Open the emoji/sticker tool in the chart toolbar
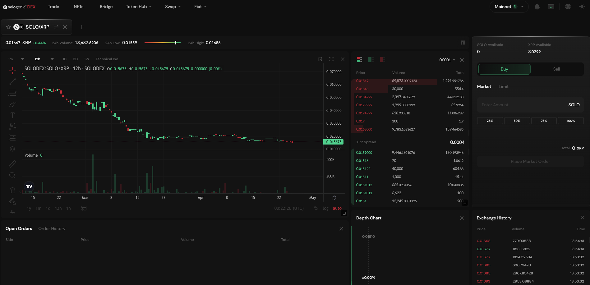This screenshot has height=285, width=590. (12, 149)
